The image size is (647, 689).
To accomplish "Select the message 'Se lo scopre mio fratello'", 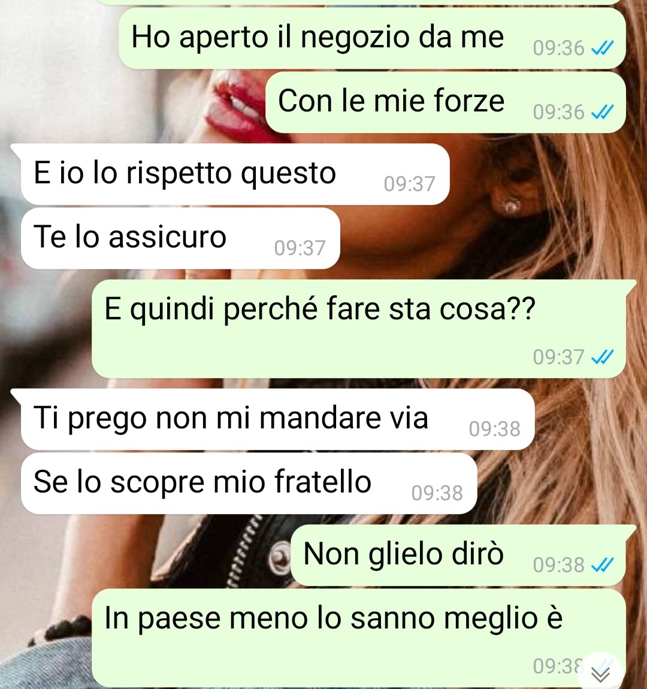I will pyautogui.click(x=249, y=483).
